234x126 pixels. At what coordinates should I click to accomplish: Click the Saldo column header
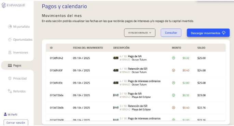201,48
